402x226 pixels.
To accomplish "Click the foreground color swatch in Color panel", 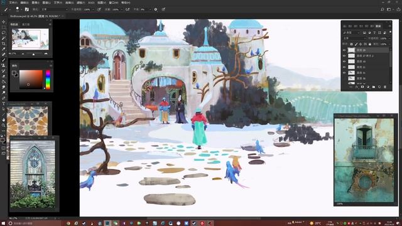I will click(x=14, y=73).
